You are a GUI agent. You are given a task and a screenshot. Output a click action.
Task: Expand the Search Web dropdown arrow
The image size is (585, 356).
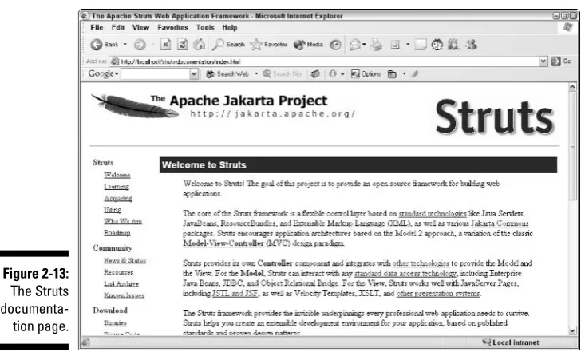tap(256, 74)
